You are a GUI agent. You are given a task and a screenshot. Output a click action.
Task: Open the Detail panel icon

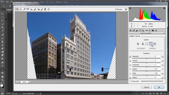coord(137,30)
